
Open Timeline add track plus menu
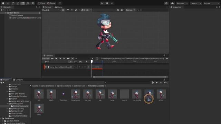point(46,62)
